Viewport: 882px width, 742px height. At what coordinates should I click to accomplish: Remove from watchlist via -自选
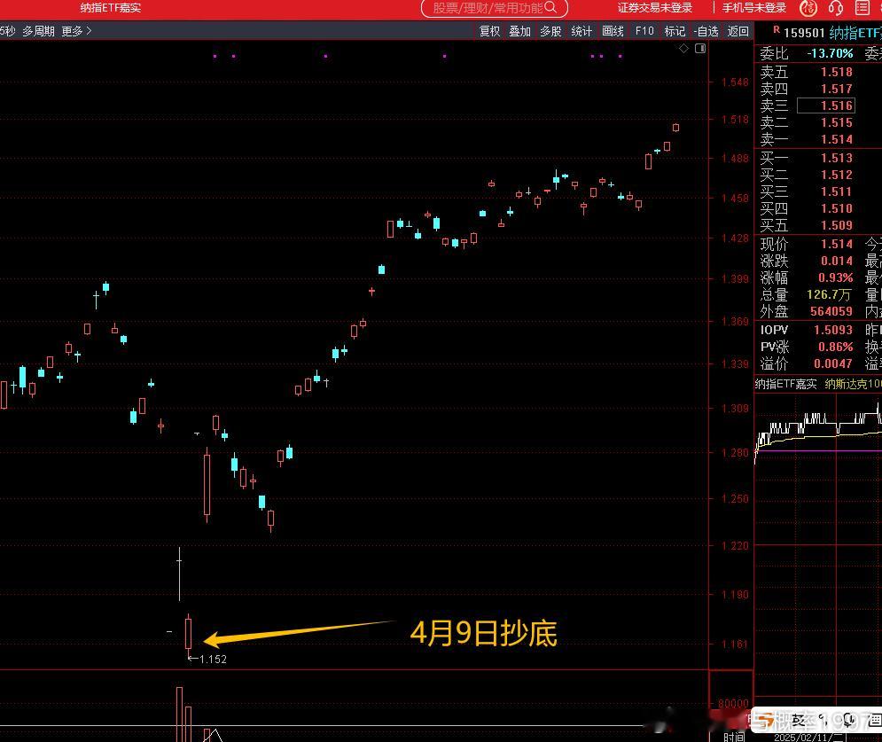coord(706,31)
